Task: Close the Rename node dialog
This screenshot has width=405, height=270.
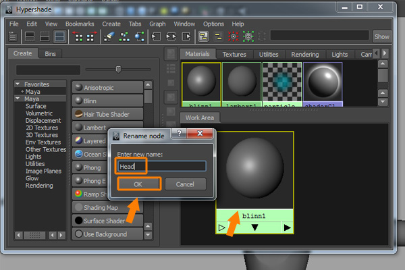Action: pos(200,134)
